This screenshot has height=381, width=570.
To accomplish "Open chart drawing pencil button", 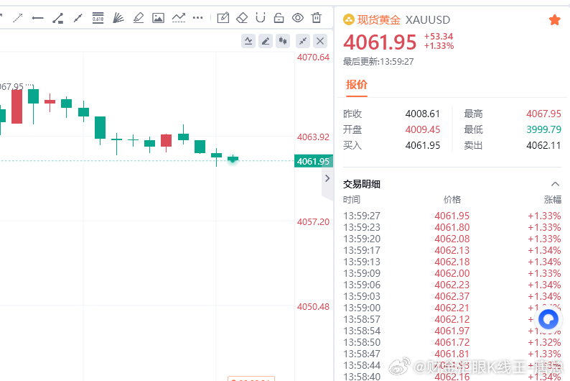I will coord(266,41).
